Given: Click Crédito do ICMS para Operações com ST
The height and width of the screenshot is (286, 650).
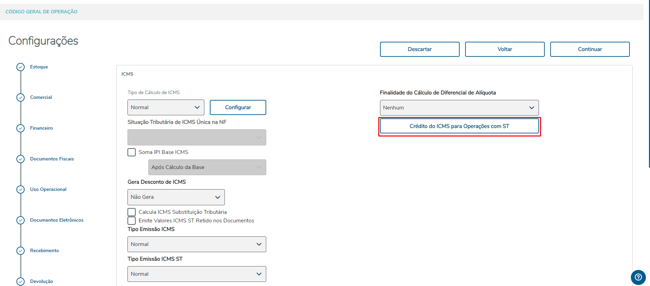Looking at the screenshot, I should coord(459,126).
